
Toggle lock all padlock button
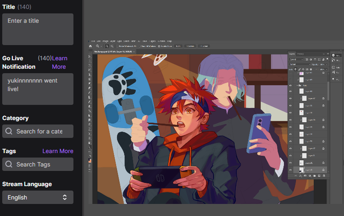coord(311,69)
